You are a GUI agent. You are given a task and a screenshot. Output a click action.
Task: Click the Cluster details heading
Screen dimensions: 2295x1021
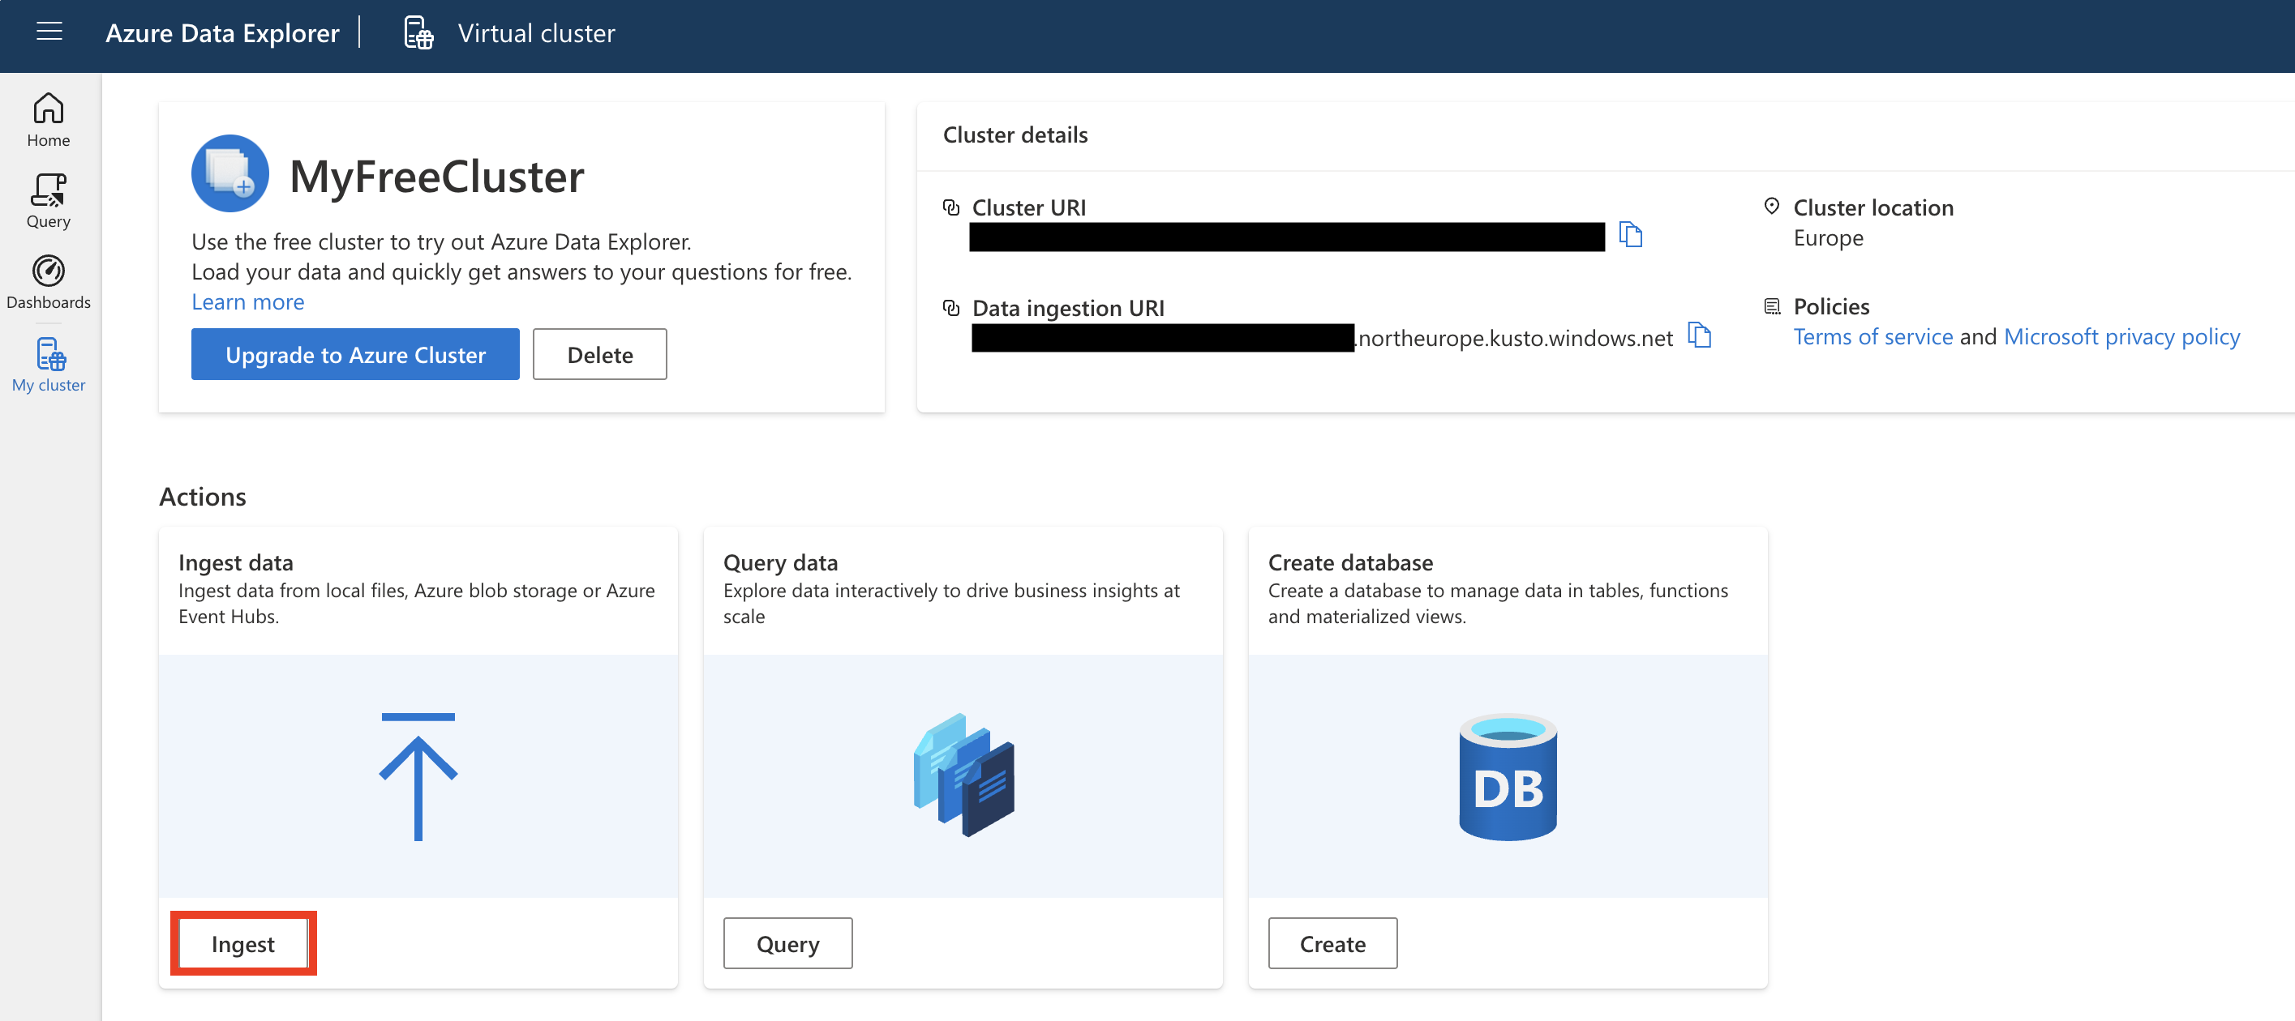[x=1015, y=135]
